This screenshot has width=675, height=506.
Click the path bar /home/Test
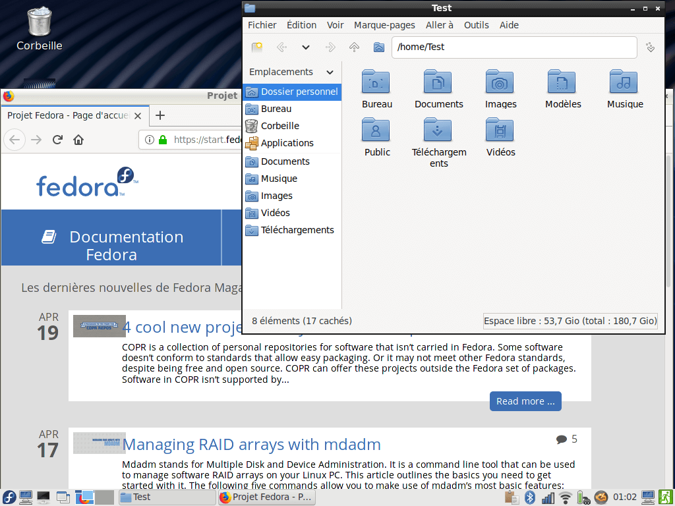click(514, 47)
